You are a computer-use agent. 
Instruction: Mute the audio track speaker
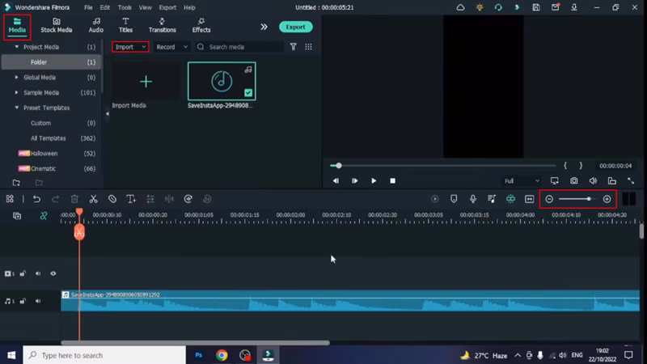tap(38, 301)
